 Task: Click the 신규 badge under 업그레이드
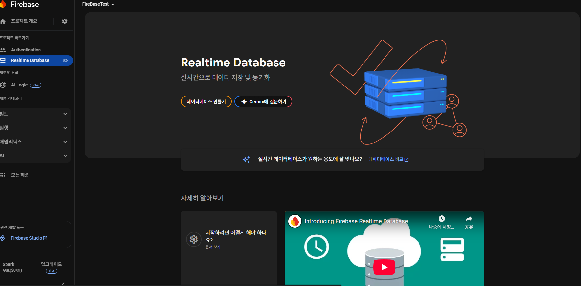[x=51, y=271]
